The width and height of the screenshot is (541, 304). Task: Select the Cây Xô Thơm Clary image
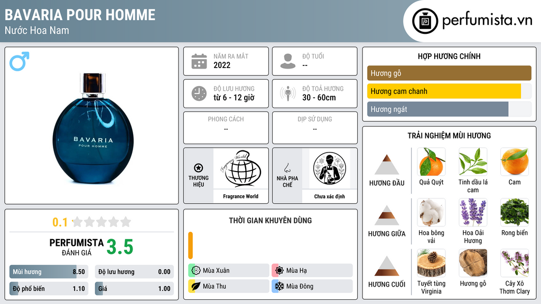click(515, 263)
